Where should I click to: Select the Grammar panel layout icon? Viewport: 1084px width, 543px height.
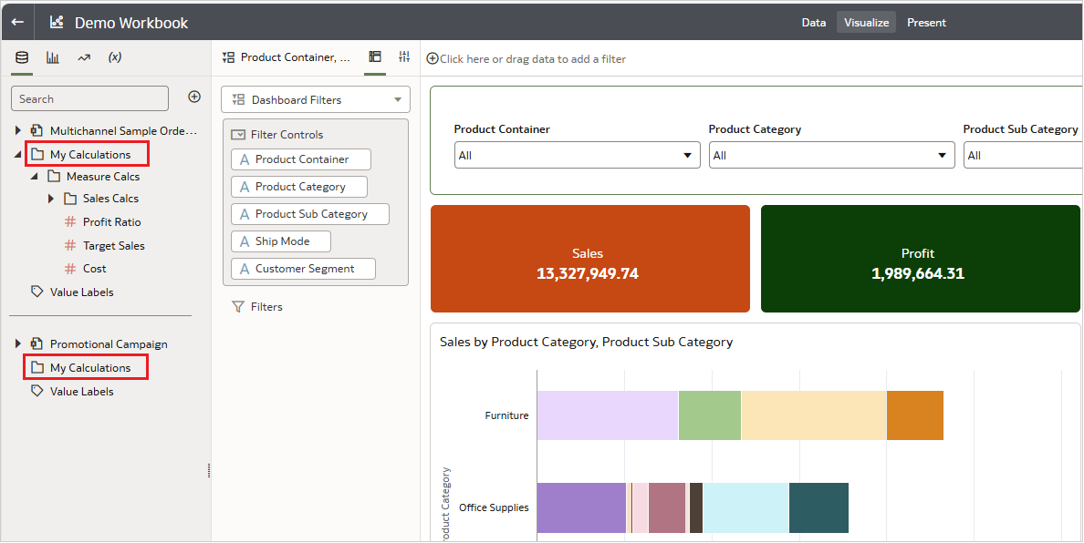374,56
